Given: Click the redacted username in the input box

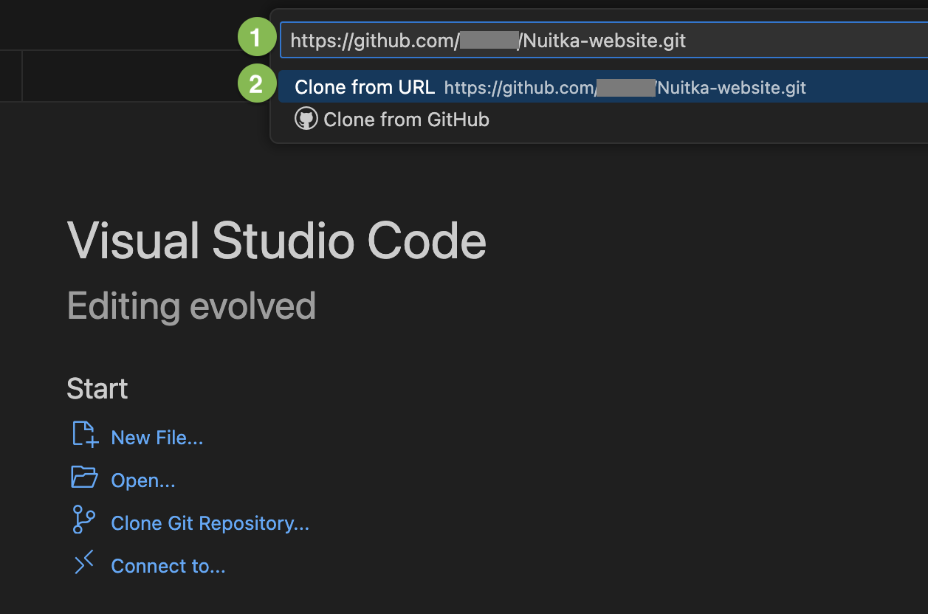Looking at the screenshot, I should [x=488, y=41].
